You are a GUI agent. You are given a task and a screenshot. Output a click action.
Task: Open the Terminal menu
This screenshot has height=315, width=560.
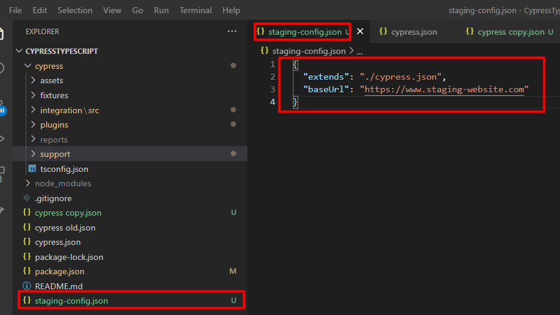click(195, 10)
